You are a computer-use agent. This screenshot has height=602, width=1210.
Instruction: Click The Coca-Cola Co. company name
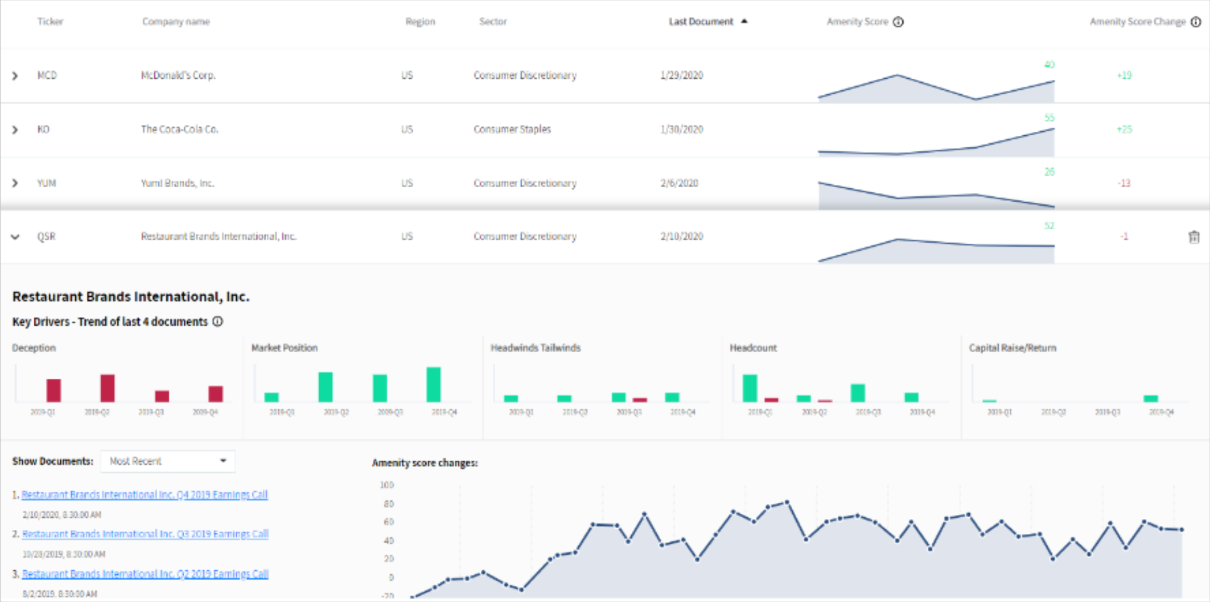coord(180,129)
